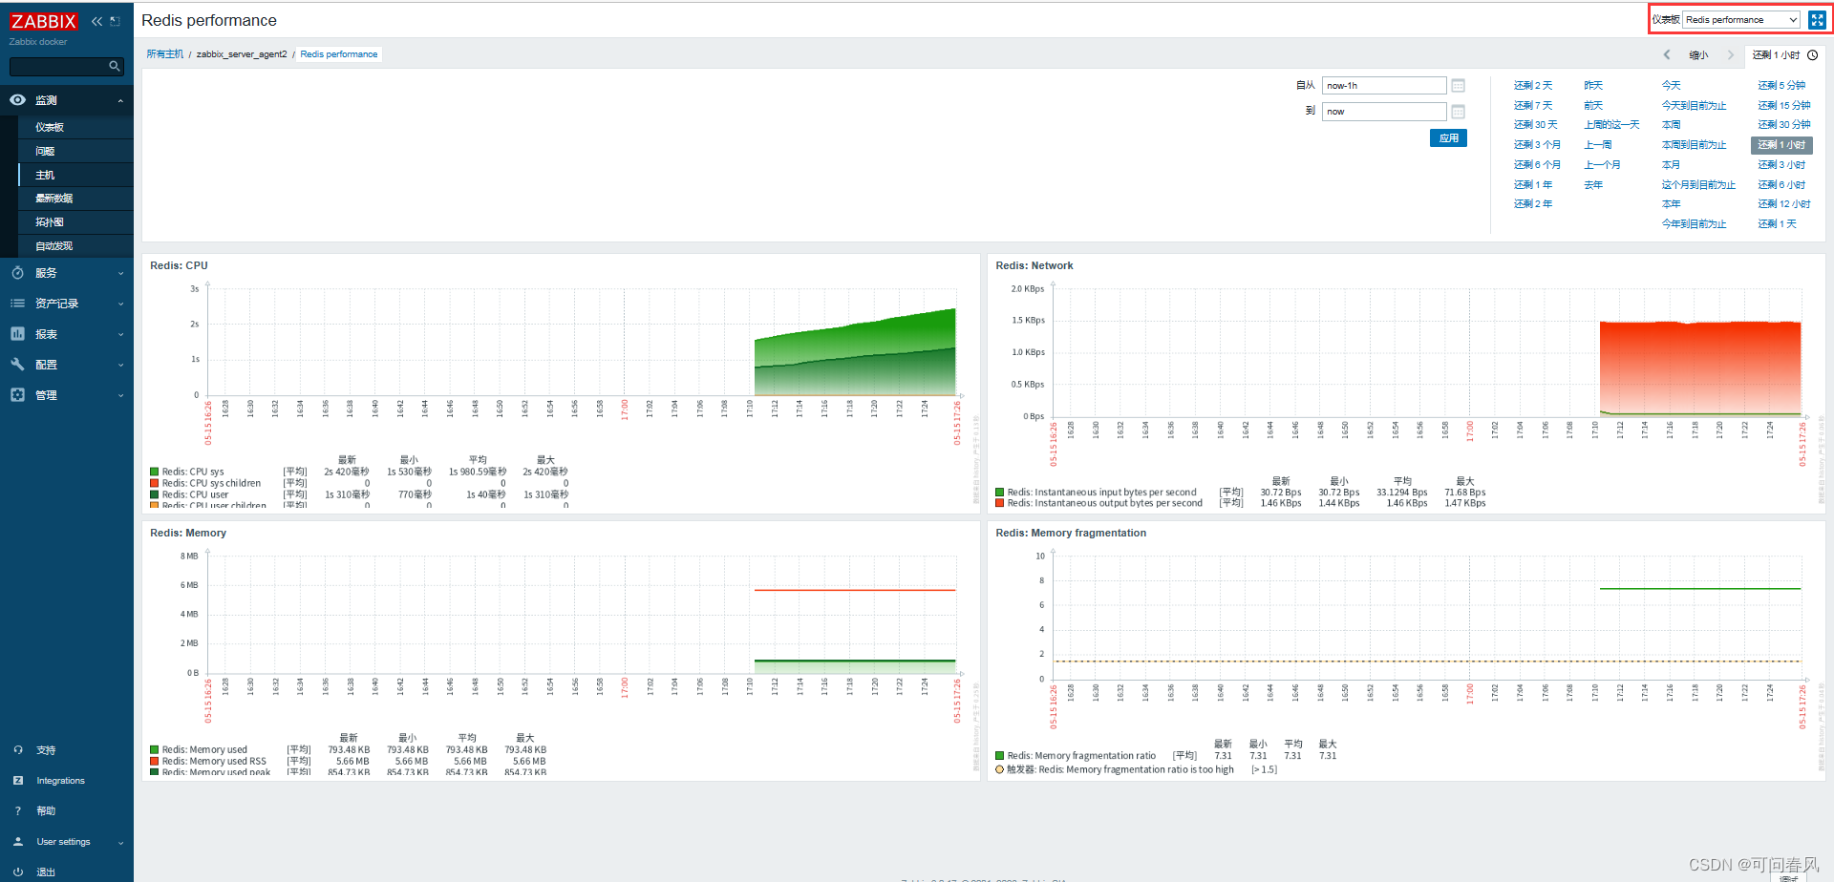Click the 应用 apply button
Screen dimensions: 1834x882
1448,138
